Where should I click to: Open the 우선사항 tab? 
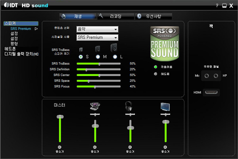pos(154,16)
